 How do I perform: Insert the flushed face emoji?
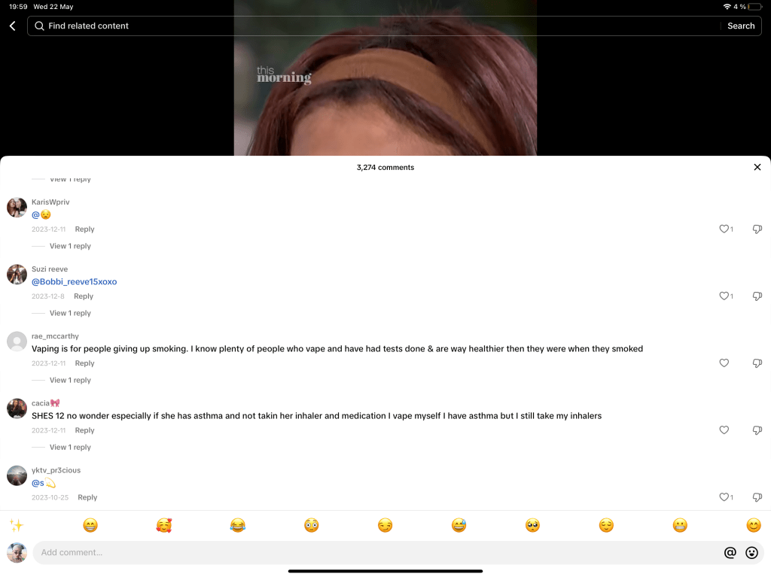(312, 526)
